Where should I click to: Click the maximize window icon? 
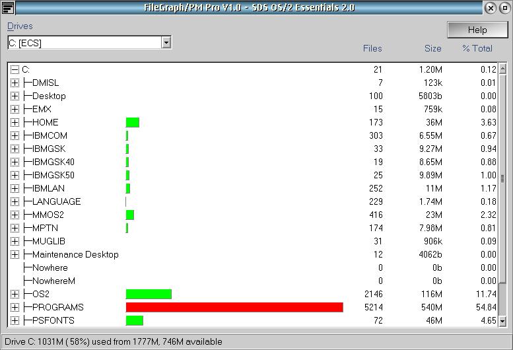(504, 8)
